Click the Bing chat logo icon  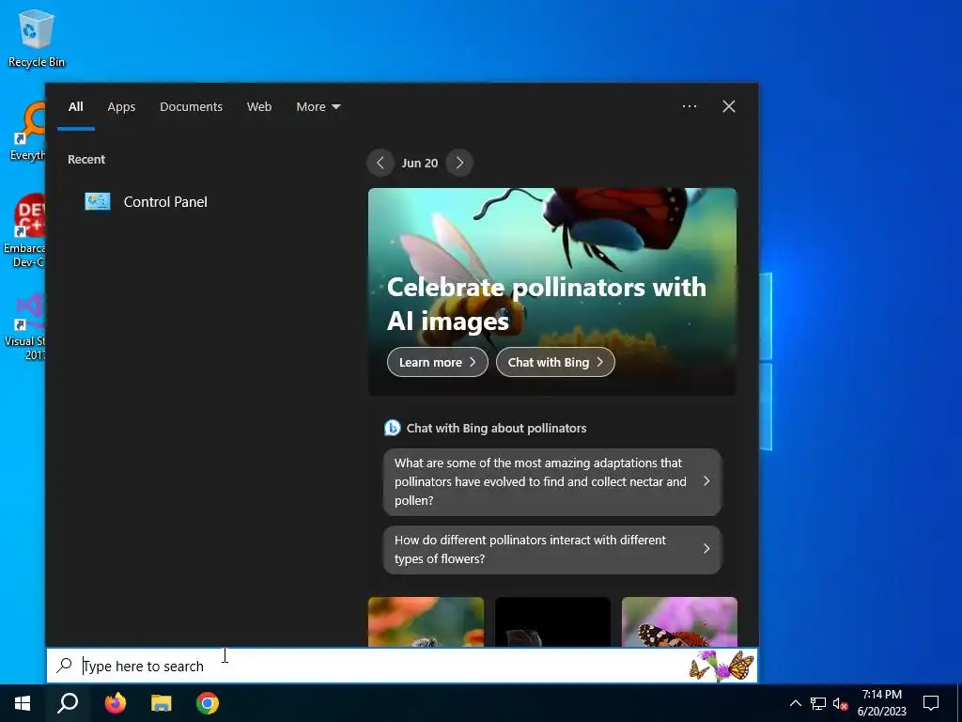point(392,428)
